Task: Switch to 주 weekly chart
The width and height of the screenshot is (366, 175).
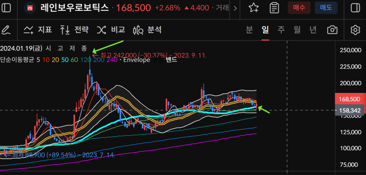Action: [281, 30]
